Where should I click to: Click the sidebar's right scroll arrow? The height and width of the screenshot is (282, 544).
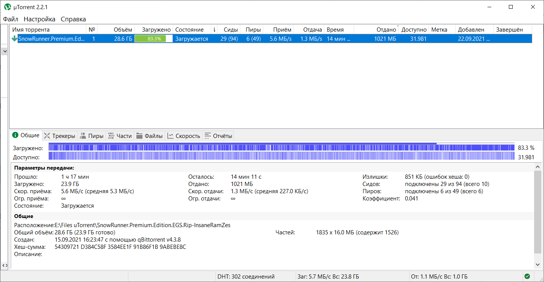[6, 265]
